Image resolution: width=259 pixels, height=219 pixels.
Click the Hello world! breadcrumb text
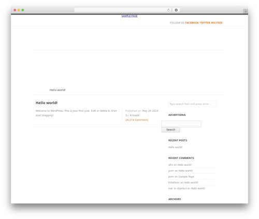point(57,90)
